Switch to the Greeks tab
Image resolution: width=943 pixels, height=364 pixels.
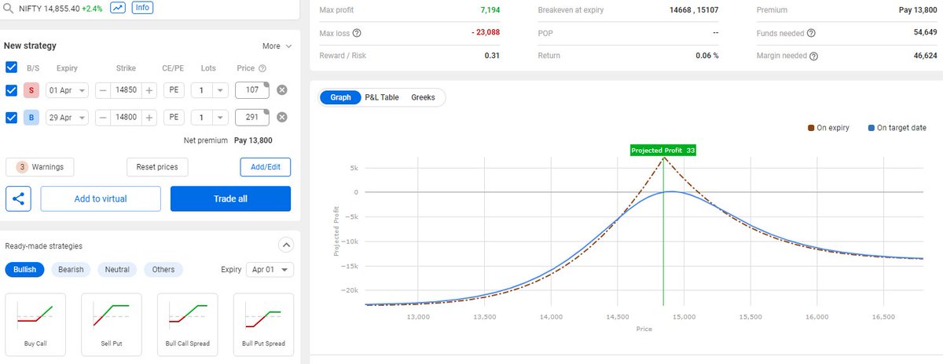pos(423,97)
